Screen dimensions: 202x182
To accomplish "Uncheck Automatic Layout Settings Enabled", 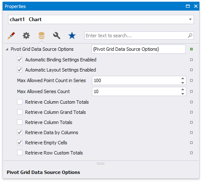I will tap(19, 70).
